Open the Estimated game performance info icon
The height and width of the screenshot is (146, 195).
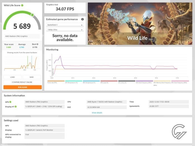click(82, 19)
